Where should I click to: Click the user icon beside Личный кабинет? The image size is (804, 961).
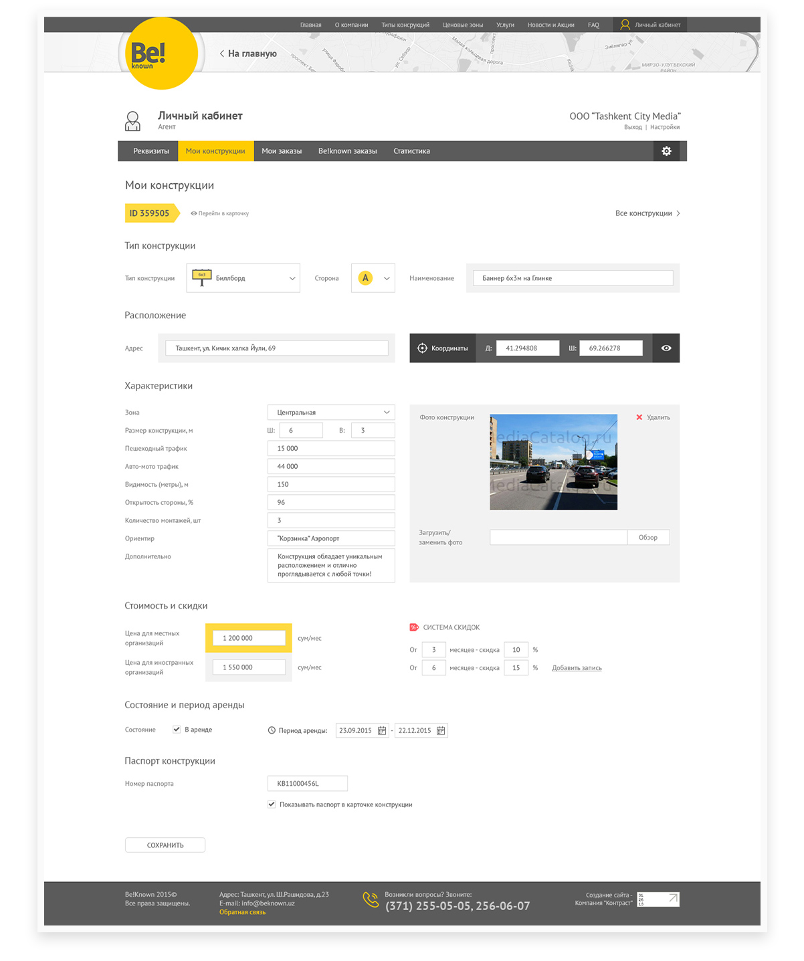tap(132, 121)
